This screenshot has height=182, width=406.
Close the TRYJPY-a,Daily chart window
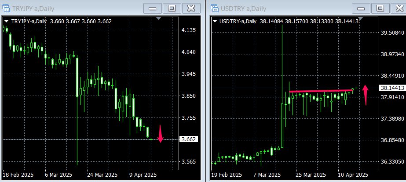tap(191, 8)
